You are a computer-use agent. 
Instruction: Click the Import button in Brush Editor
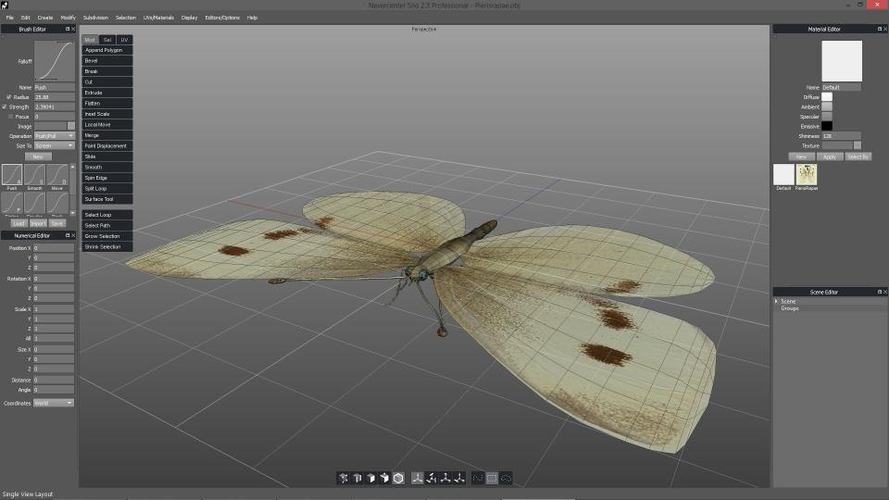(x=38, y=223)
